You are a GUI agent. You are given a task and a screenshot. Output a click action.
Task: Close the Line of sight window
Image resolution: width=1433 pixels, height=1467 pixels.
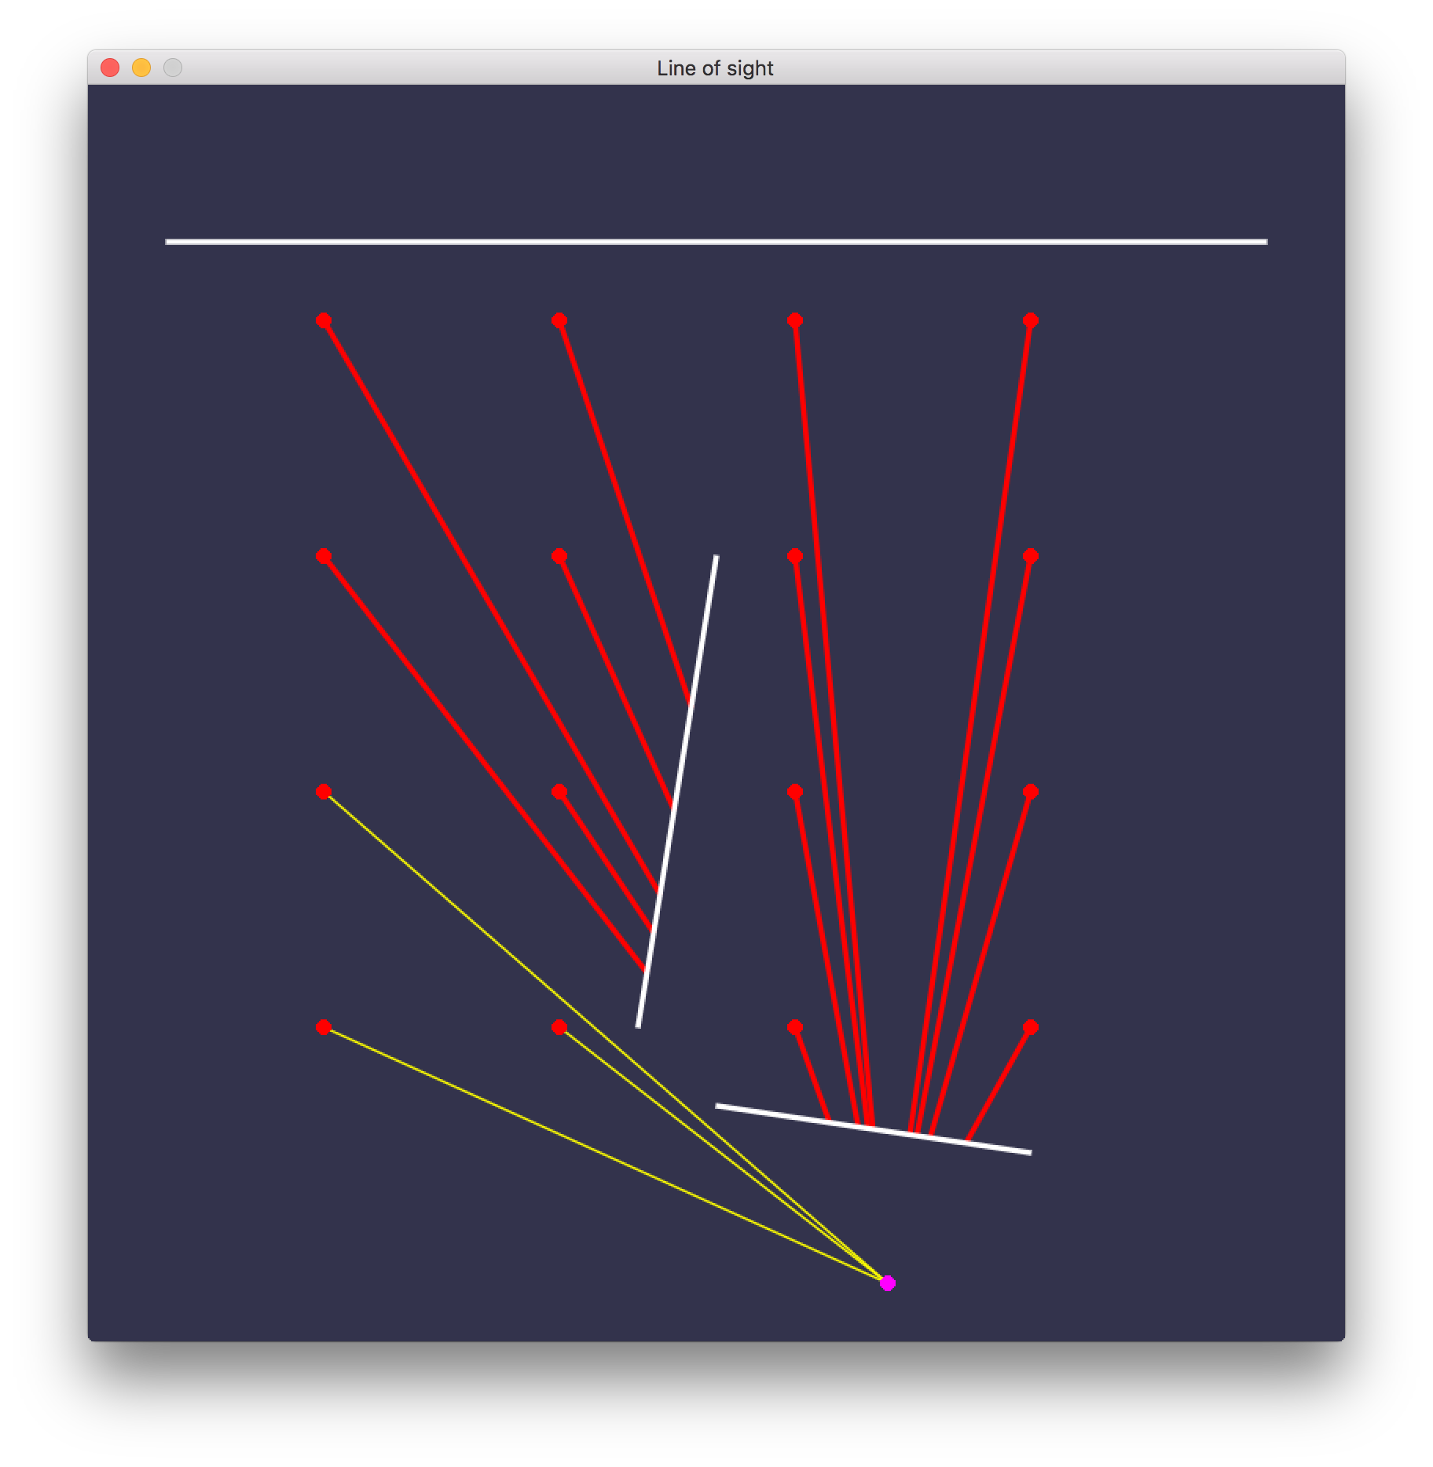tap(110, 68)
